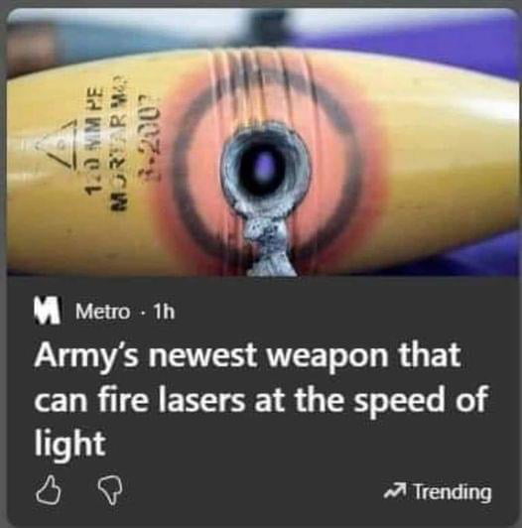Open the mortar shell article thumbnail

tap(263, 143)
